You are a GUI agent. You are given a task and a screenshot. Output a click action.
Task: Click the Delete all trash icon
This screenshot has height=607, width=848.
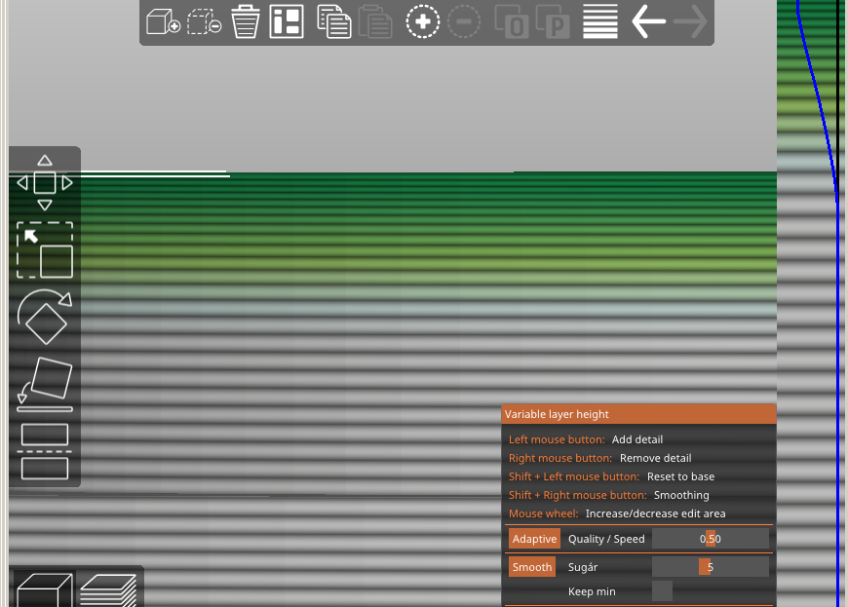[x=246, y=21]
